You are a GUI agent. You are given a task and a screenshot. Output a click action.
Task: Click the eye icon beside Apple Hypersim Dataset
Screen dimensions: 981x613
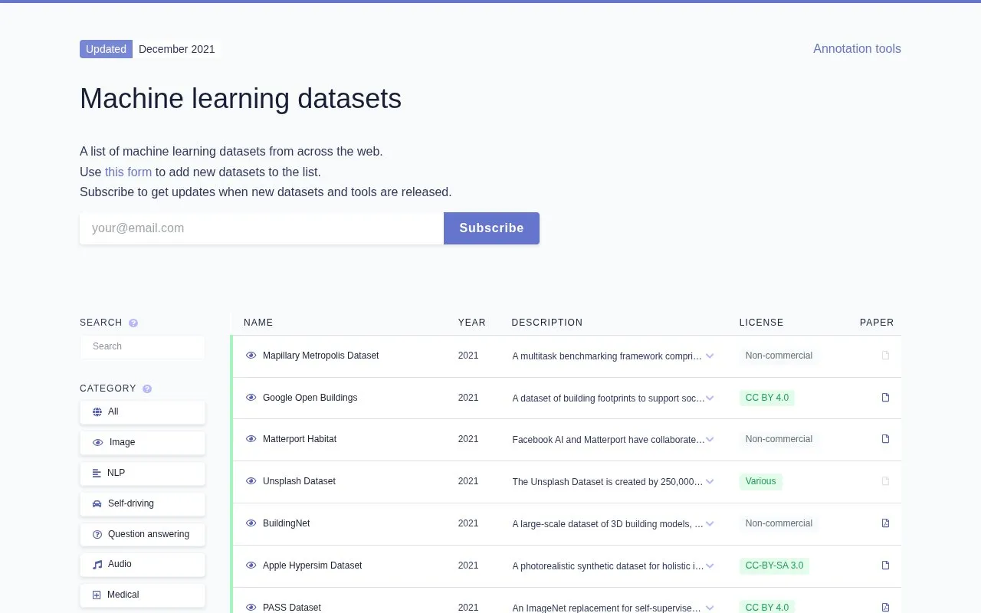click(x=251, y=565)
